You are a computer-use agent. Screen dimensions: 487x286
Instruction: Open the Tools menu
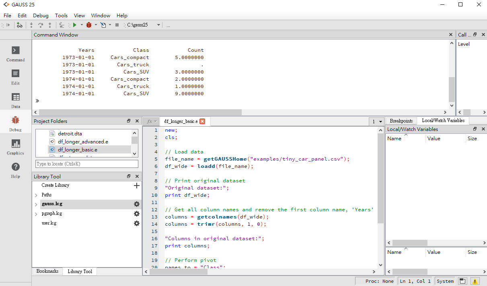click(61, 15)
